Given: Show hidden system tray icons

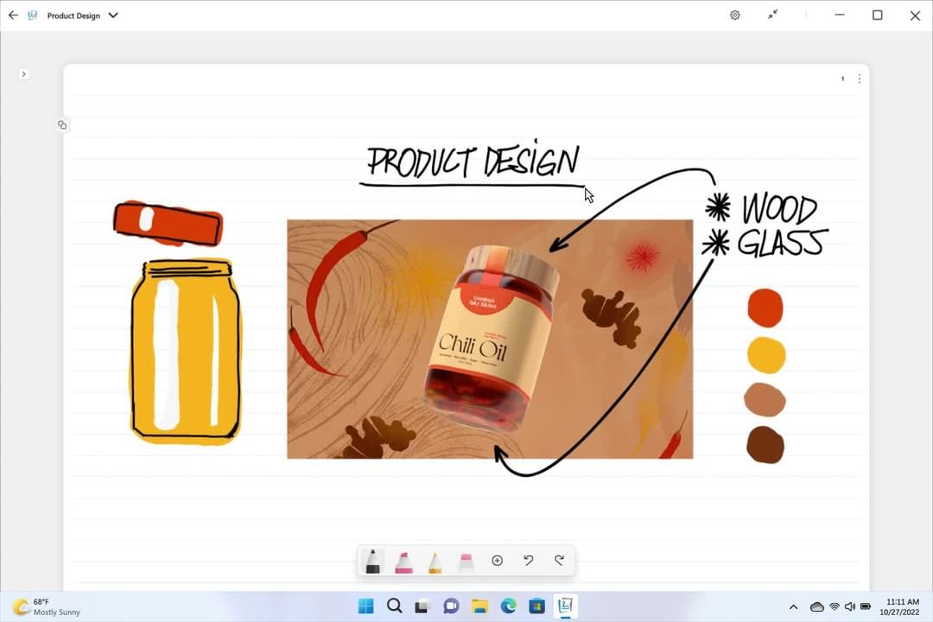Looking at the screenshot, I should pyautogui.click(x=793, y=606).
